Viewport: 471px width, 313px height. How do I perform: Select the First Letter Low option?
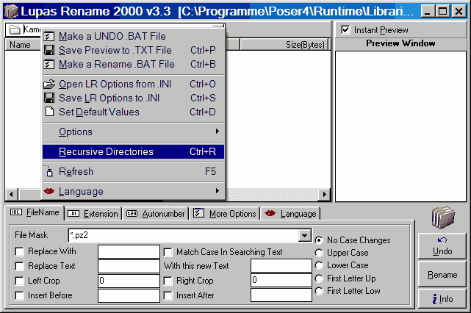319,291
